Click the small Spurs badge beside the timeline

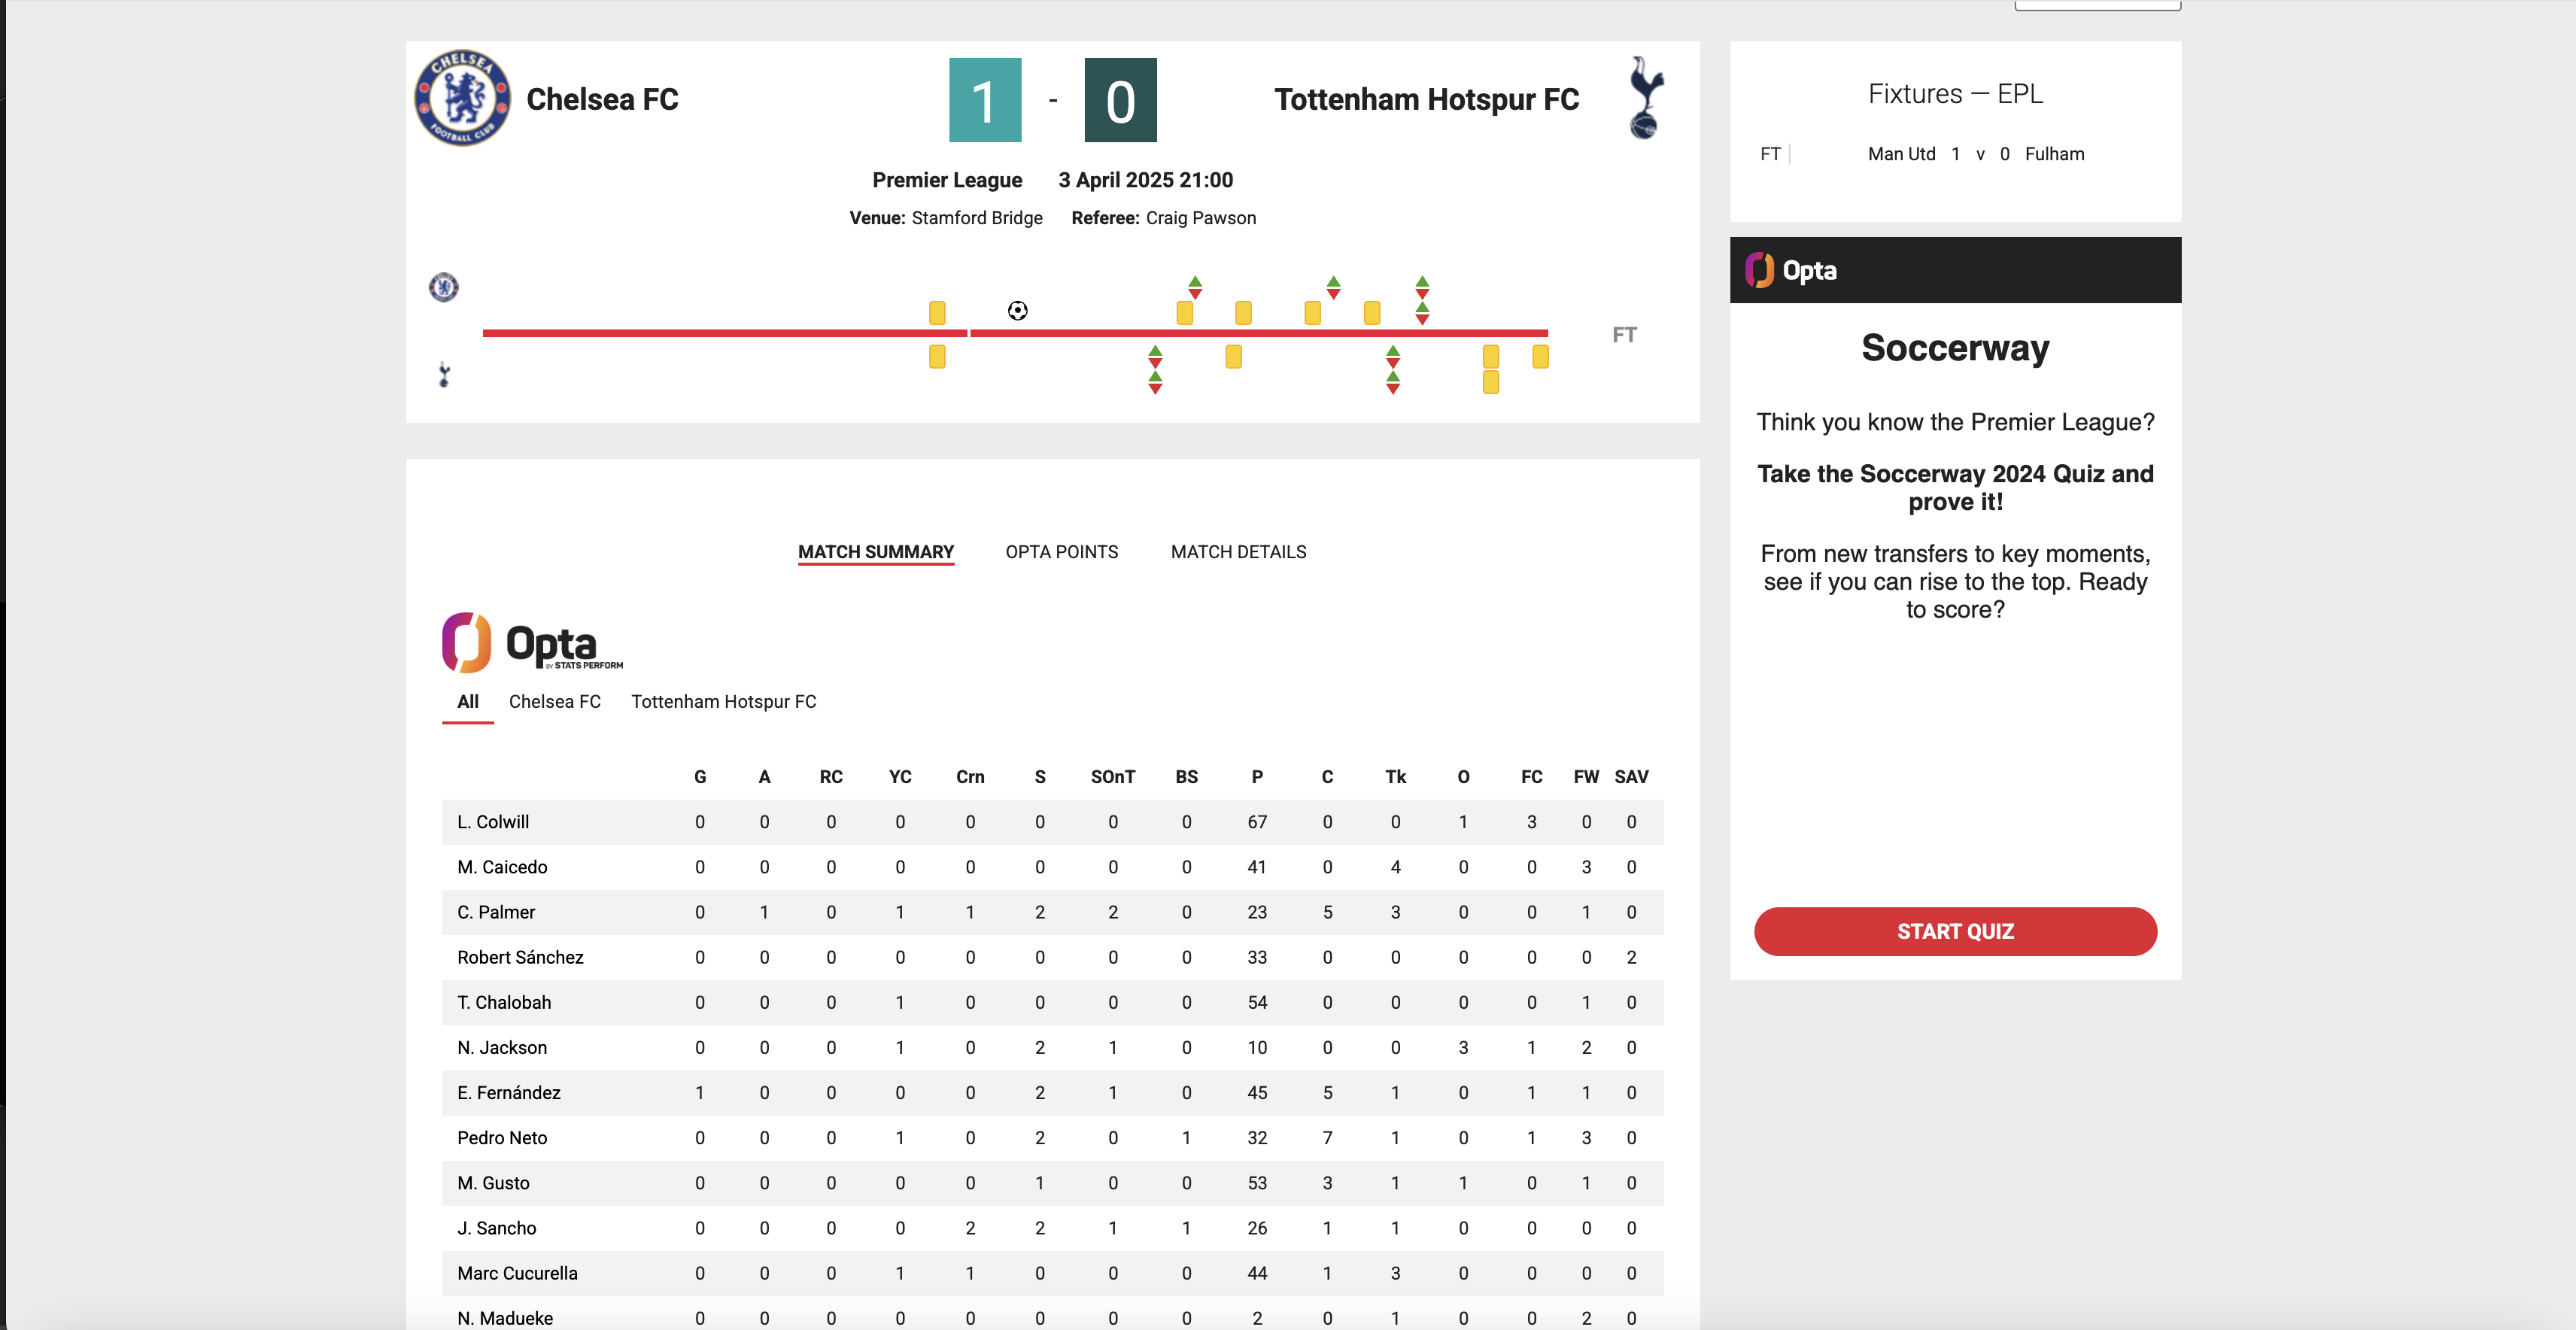pos(443,375)
